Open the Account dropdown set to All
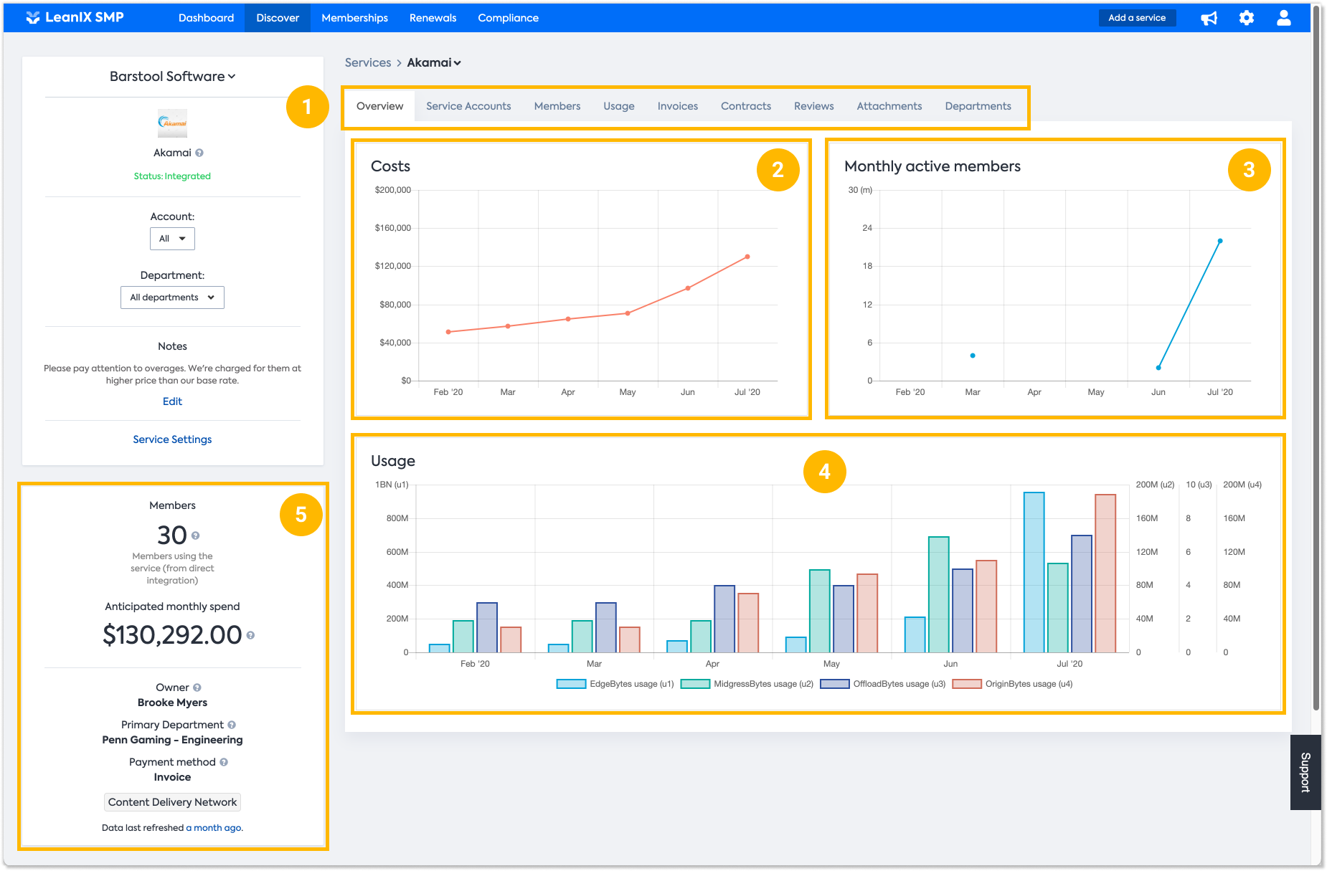The height and width of the screenshot is (871, 1327). [x=172, y=239]
